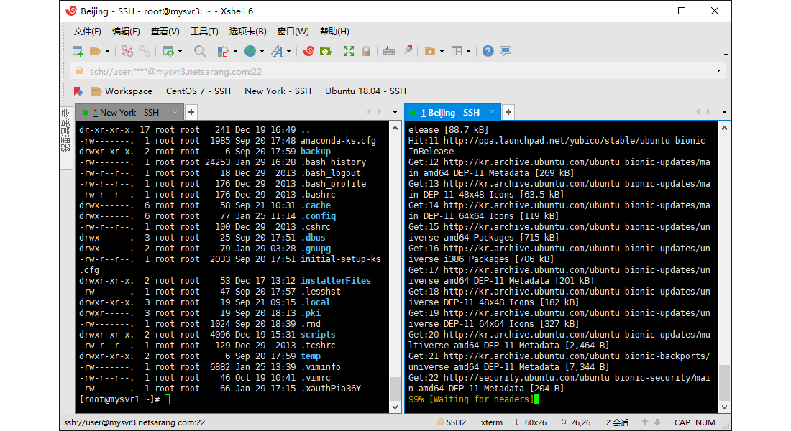
Task: Open a new session with the New button
Action: tap(77, 51)
